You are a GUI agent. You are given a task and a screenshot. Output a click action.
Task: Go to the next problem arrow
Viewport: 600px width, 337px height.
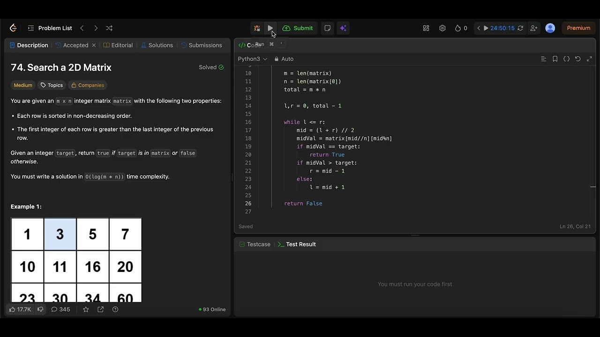pos(96,28)
